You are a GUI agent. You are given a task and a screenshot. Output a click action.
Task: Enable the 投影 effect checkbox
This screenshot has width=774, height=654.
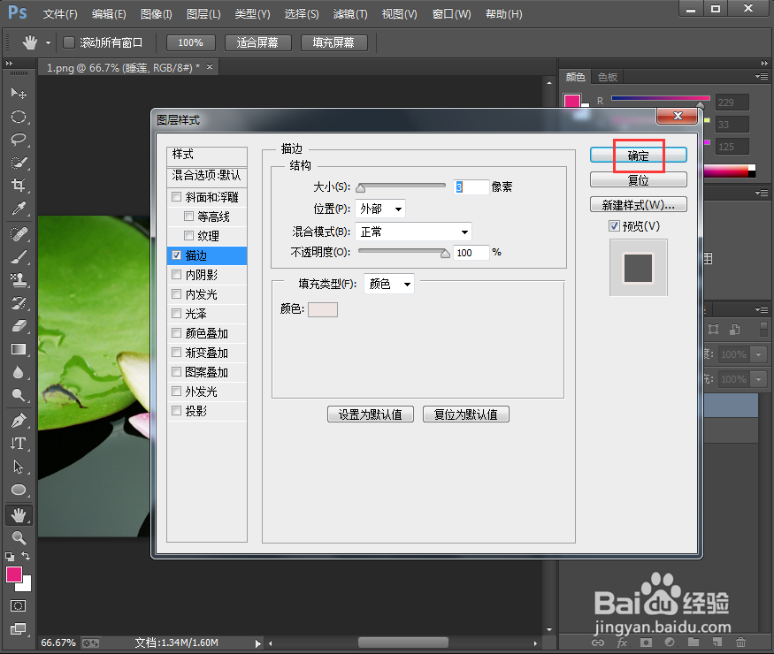click(x=176, y=410)
